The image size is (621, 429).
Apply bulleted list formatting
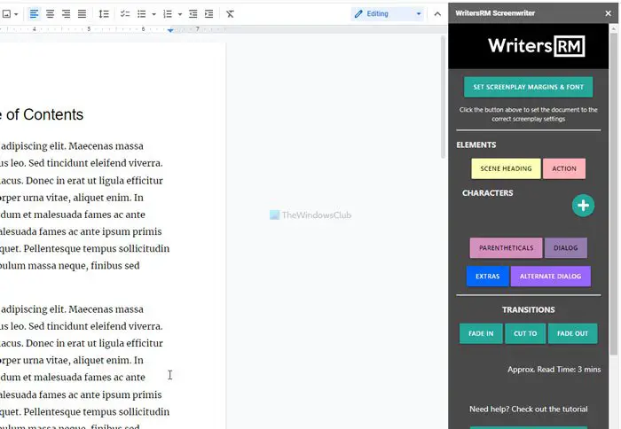pyautogui.click(x=141, y=14)
